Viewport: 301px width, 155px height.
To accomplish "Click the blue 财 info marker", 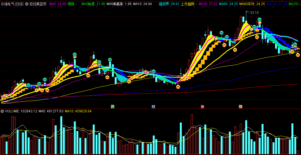I will pos(153,106).
